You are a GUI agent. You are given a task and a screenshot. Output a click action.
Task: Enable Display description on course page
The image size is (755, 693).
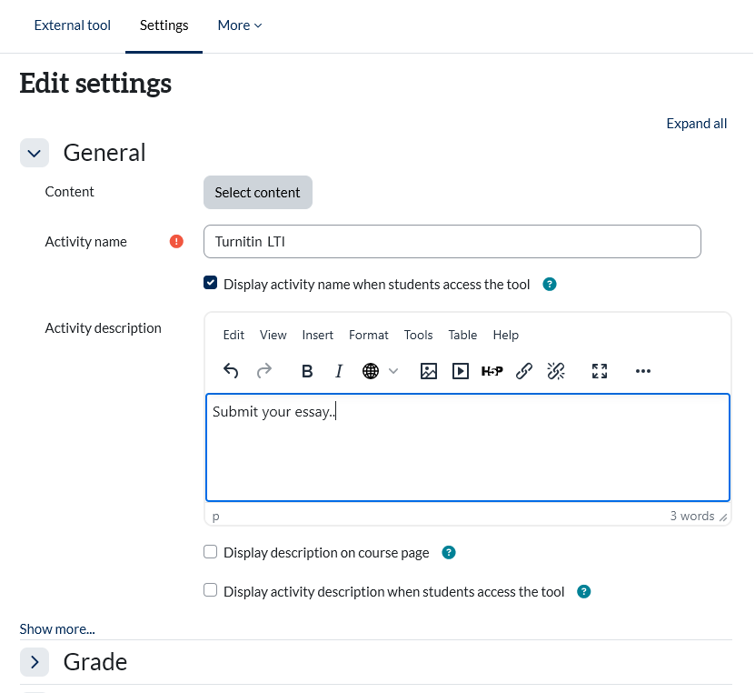(x=211, y=552)
